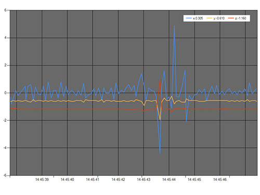Click the 14:45:39 time axis label
This screenshot has width=260, height=195.
[42, 179]
